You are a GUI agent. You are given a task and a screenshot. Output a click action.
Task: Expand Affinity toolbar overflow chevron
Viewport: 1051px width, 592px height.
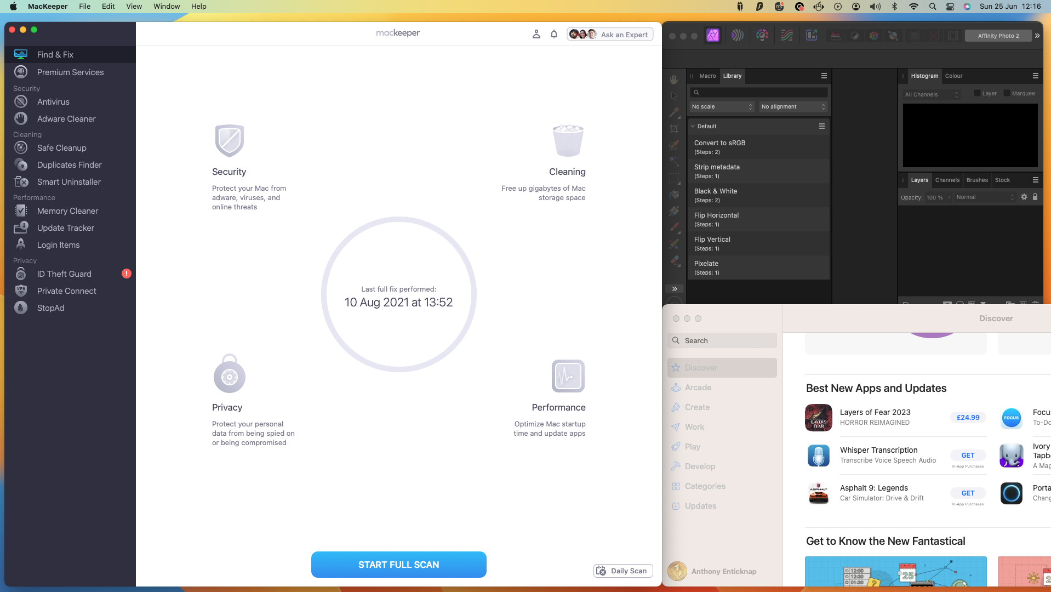1037,36
